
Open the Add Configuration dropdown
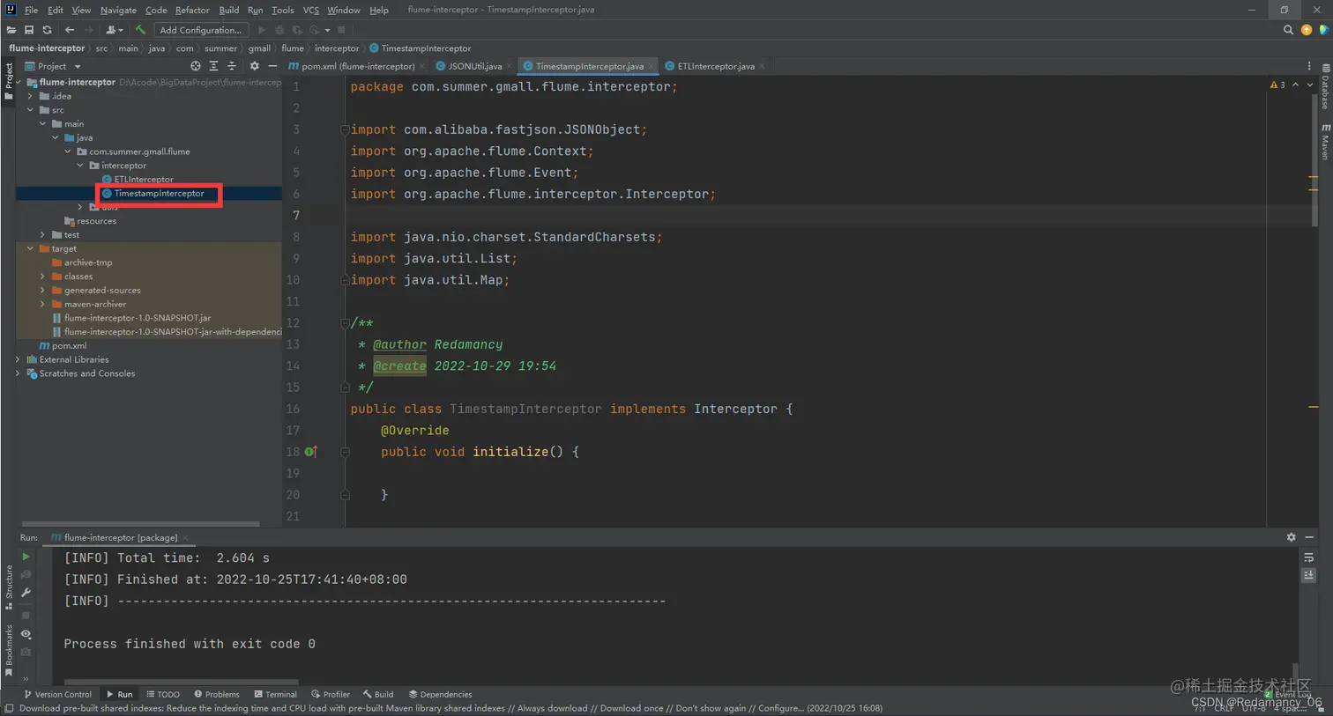[x=200, y=30]
